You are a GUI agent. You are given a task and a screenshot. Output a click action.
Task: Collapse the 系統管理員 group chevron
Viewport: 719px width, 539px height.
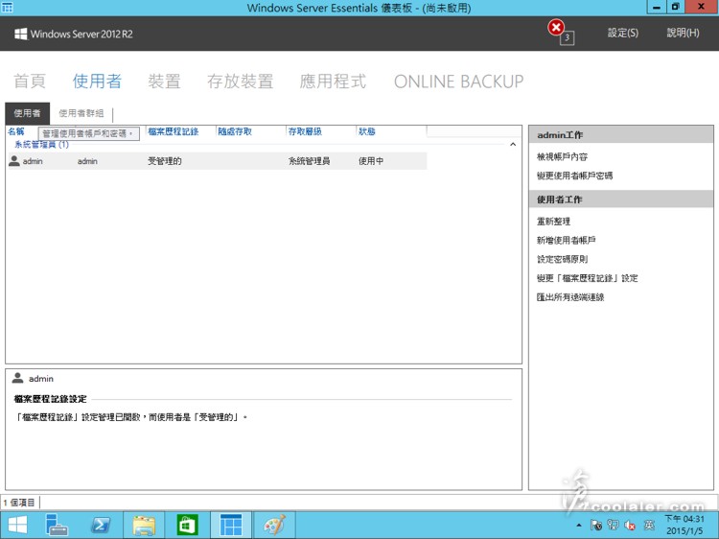[513, 145]
